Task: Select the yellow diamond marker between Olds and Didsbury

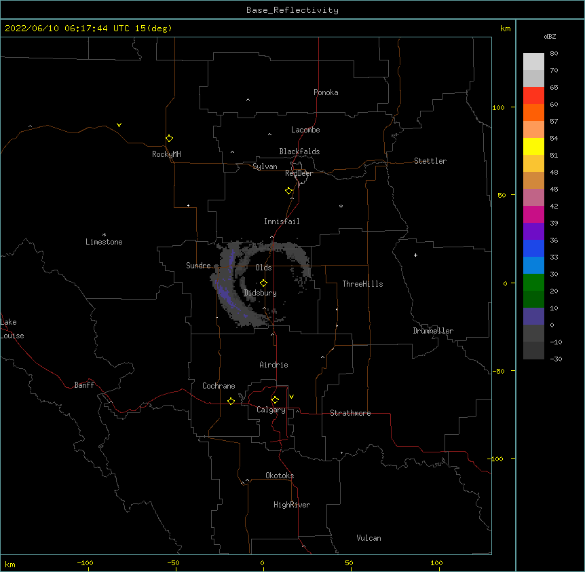Action: click(263, 283)
